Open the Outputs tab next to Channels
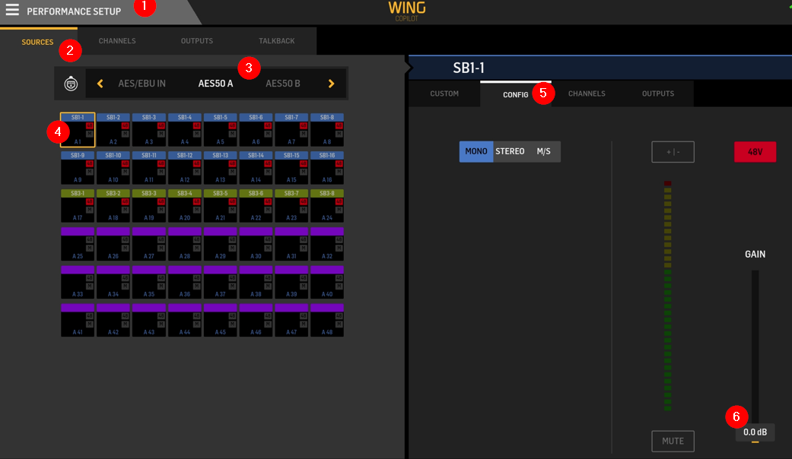The height and width of the screenshot is (459, 792). coord(197,41)
